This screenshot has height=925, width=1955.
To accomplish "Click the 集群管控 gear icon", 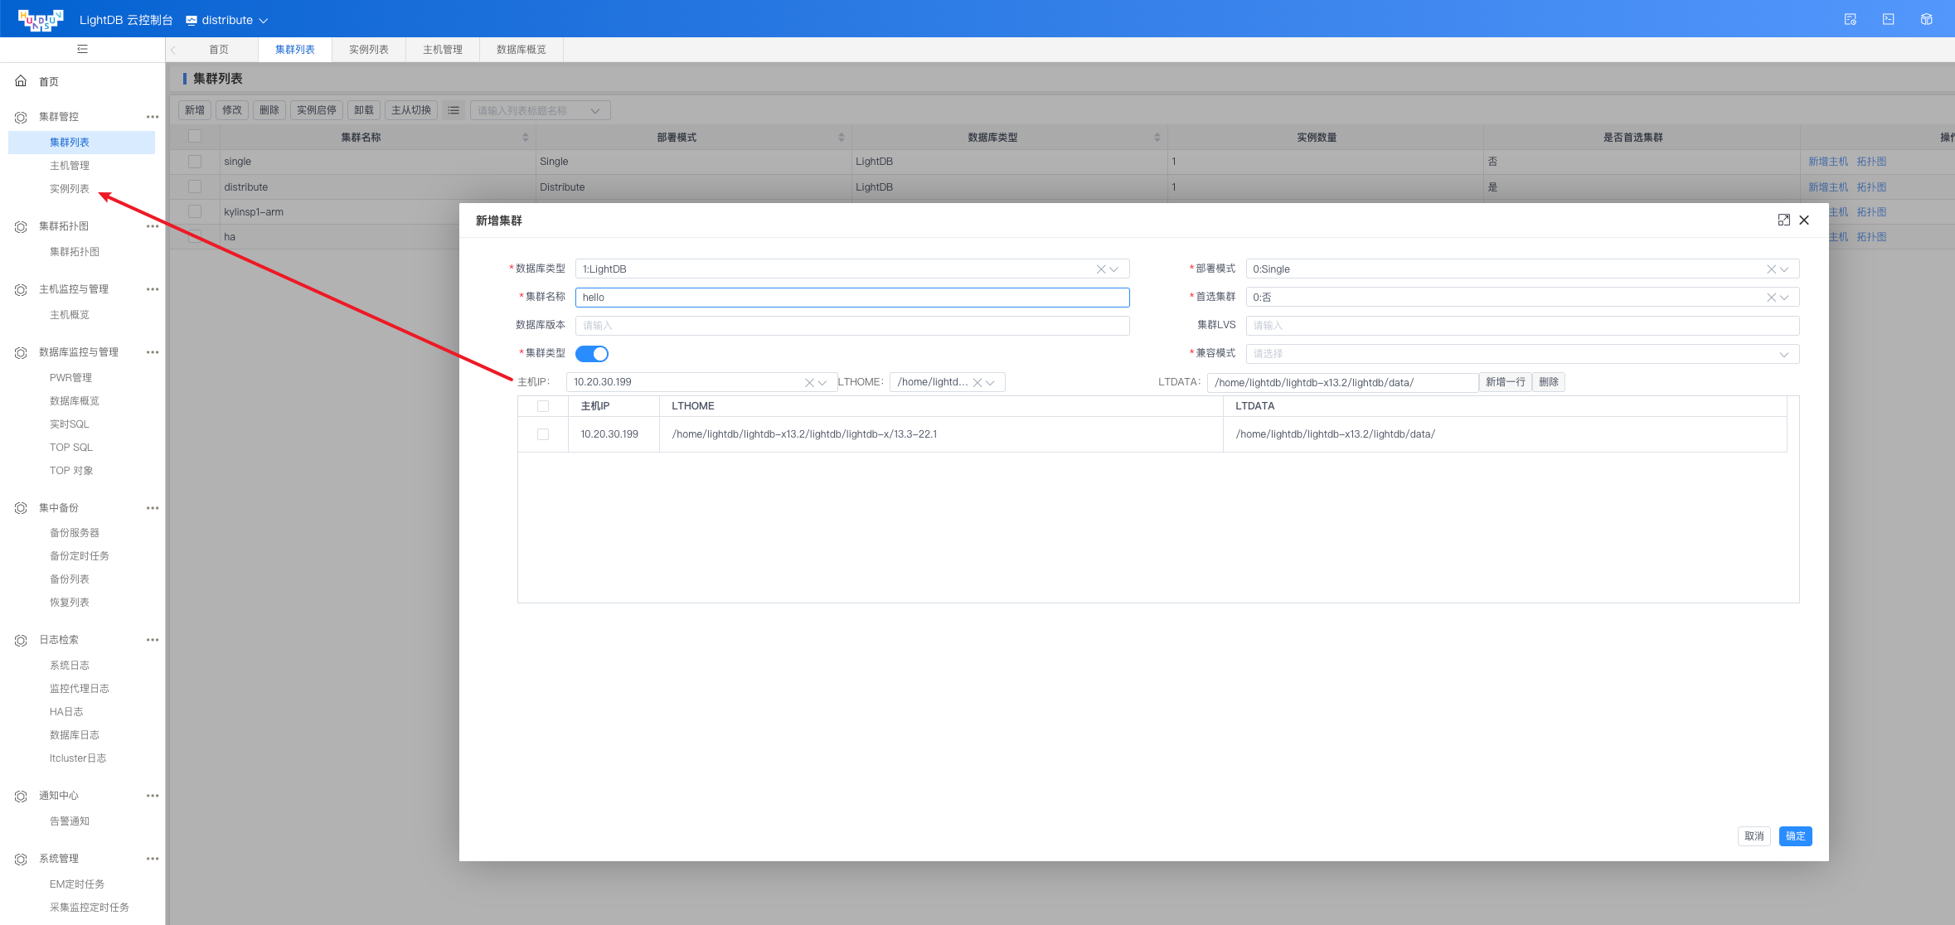I will (x=21, y=117).
